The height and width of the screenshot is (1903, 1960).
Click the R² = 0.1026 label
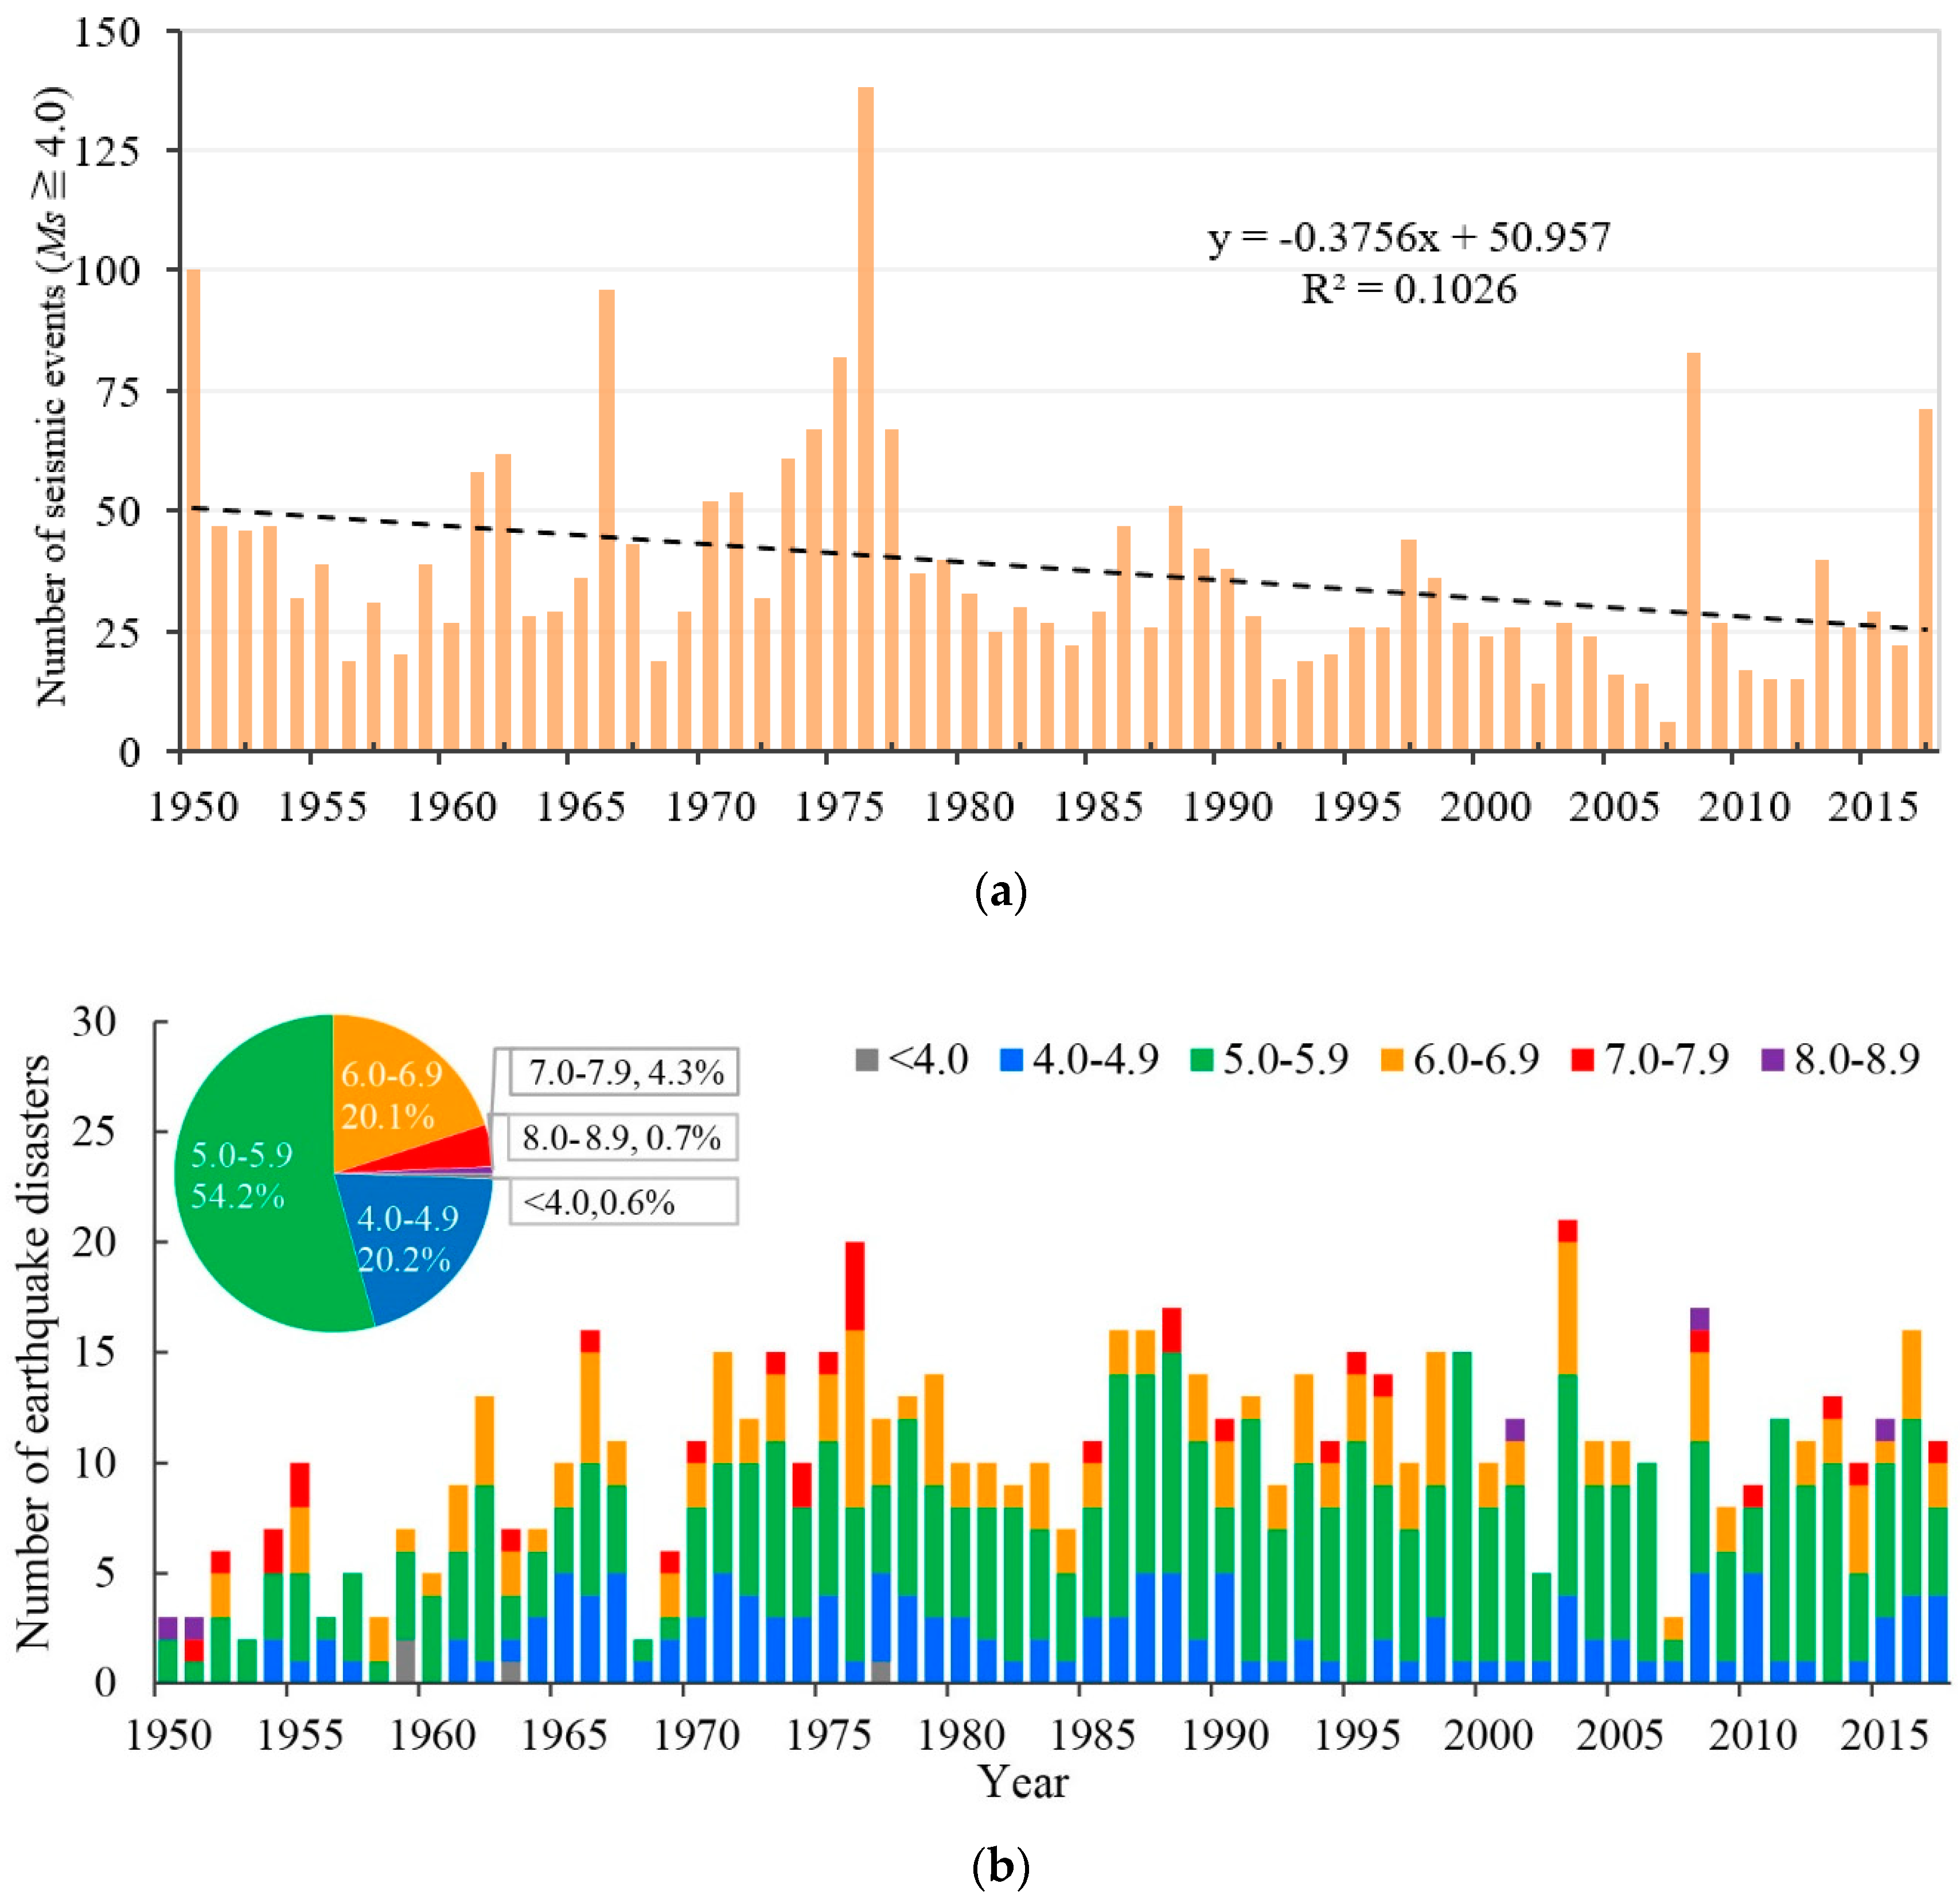pyautogui.click(x=1409, y=290)
